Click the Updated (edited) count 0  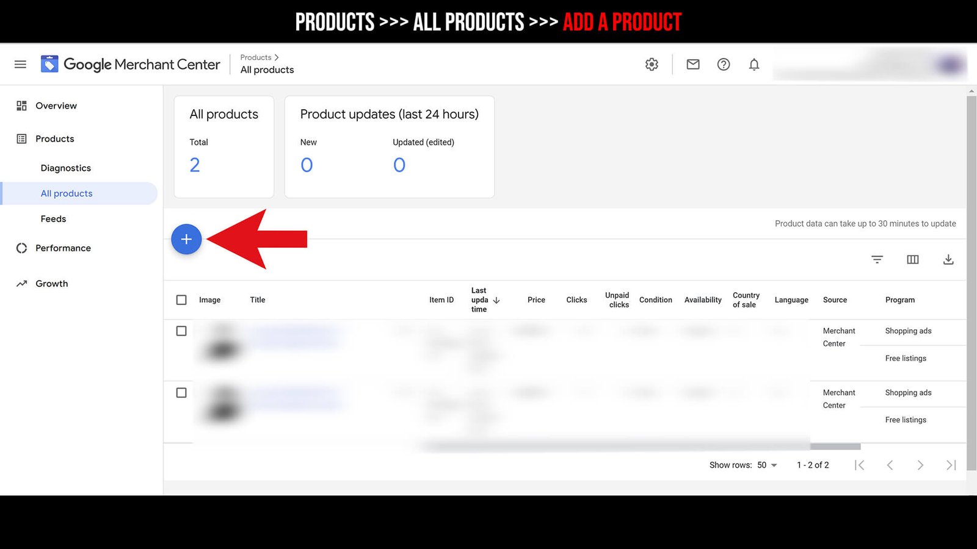tap(399, 165)
